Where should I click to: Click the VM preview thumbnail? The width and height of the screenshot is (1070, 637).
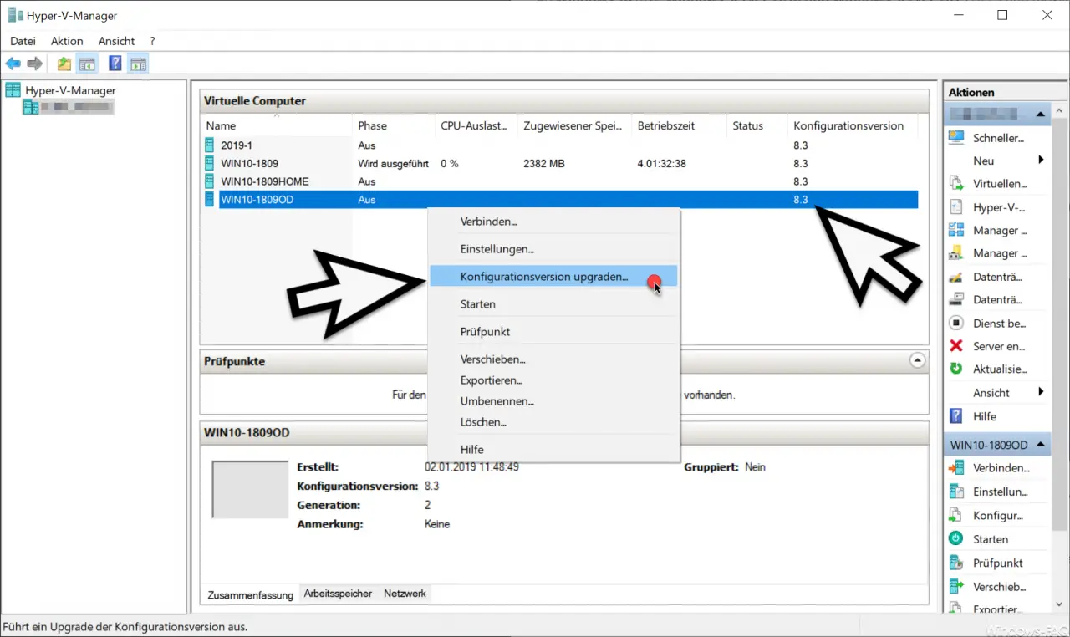tap(250, 489)
